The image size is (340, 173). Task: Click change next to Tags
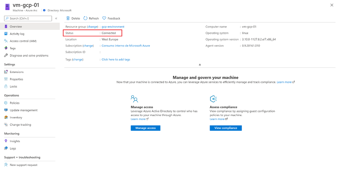tap(78, 59)
